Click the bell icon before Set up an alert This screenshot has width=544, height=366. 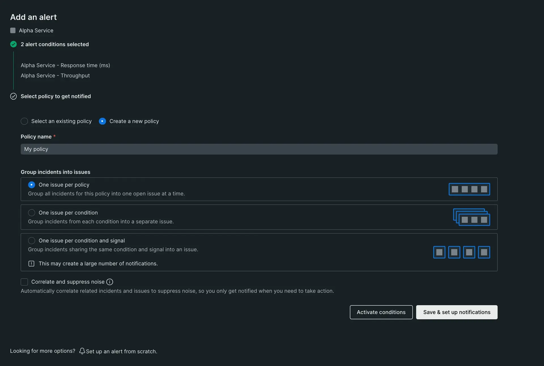[x=82, y=351]
